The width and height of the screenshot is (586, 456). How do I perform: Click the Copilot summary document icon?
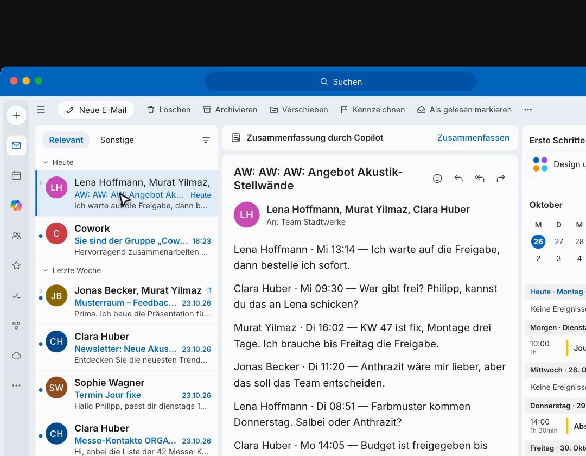pyautogui.click(x=236, y=137)
